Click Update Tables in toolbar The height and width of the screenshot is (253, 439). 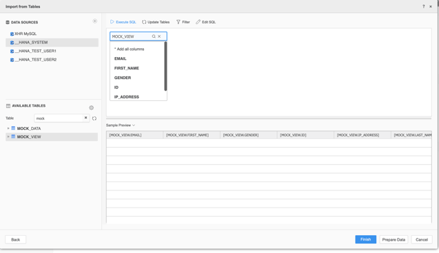click(156, 22)
